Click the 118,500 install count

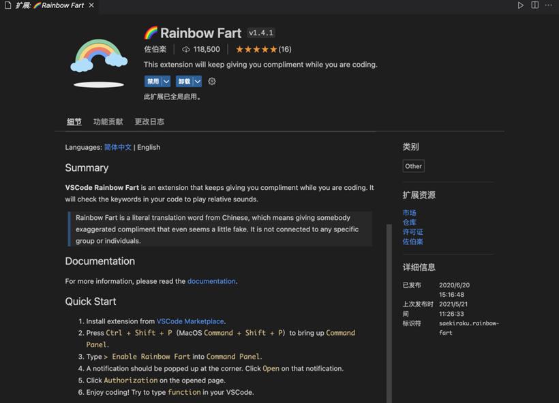pos(207,50)
